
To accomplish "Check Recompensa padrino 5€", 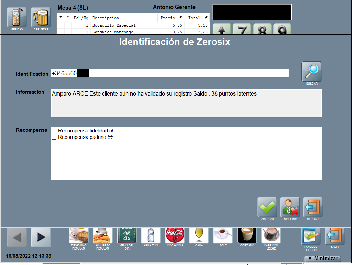I will [54, 137].
